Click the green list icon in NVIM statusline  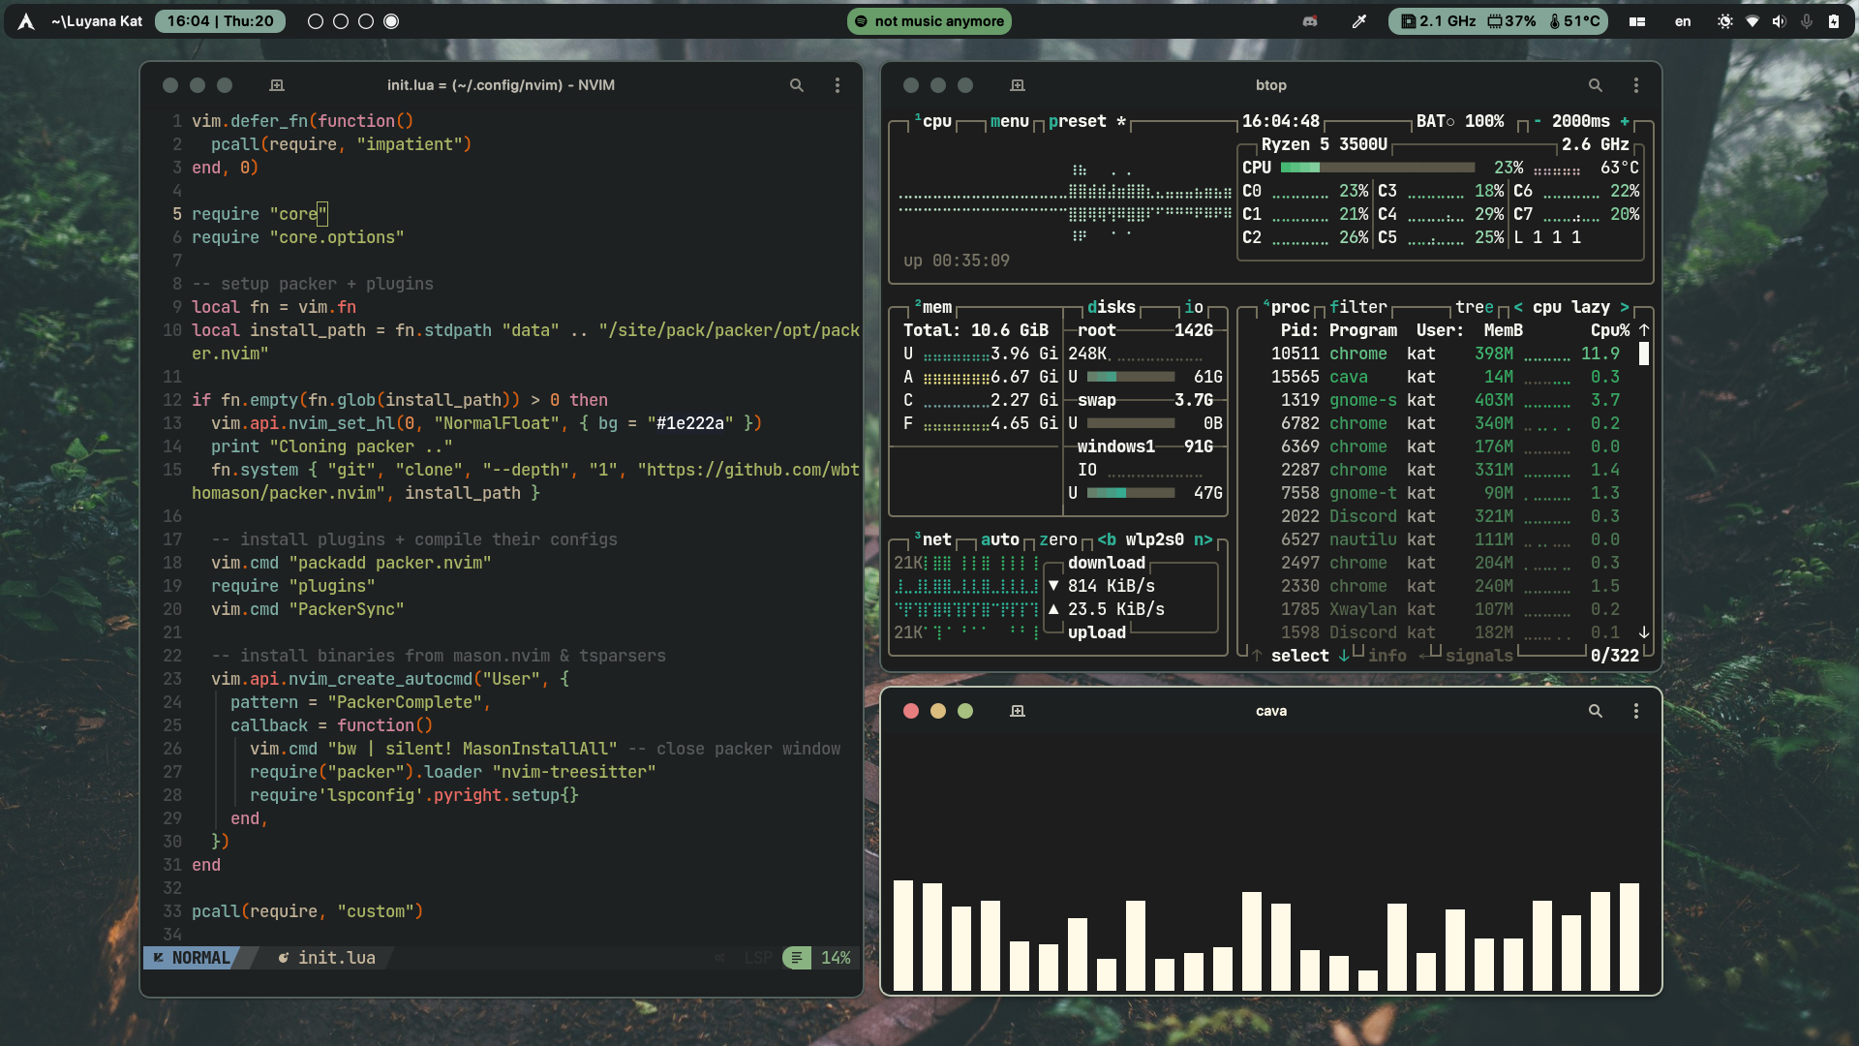pyautogui.click(x=797, y=958)
